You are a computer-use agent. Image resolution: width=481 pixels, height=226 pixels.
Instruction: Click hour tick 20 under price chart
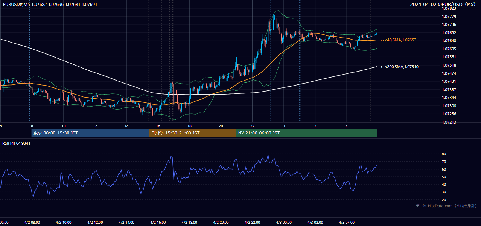(221, 126)
